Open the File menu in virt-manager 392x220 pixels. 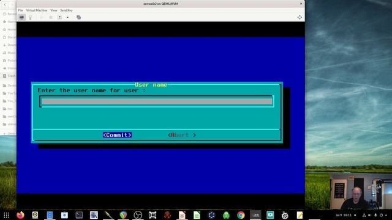[20, 10]
